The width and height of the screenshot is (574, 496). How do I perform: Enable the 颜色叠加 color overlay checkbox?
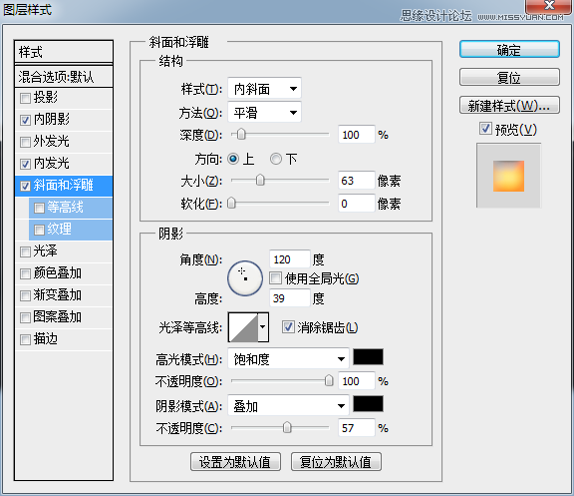coord(25,273)
